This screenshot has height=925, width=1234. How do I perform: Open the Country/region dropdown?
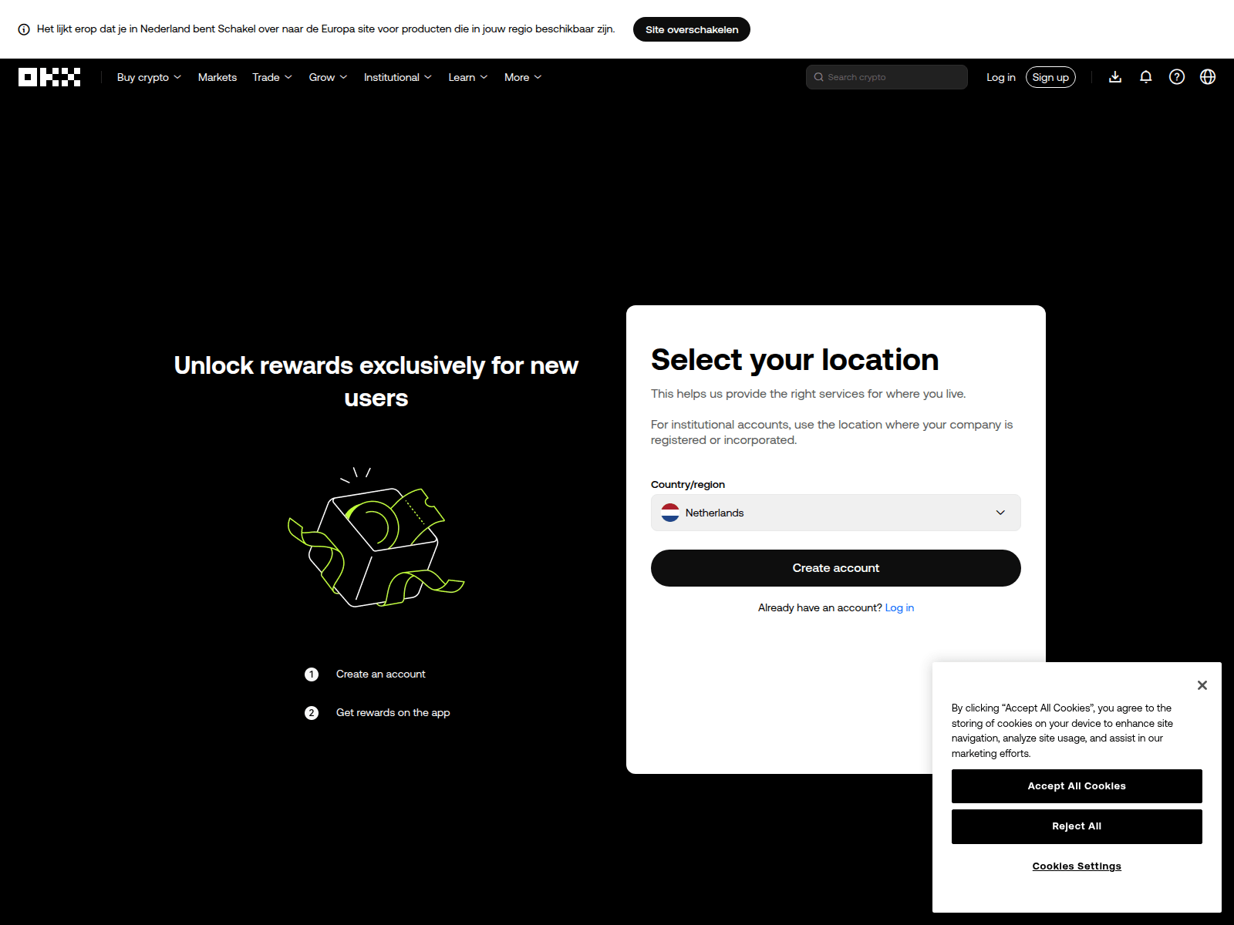[835, 513]
